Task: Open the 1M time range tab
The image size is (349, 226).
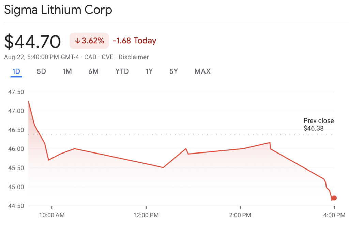Action: click(67, 71)
